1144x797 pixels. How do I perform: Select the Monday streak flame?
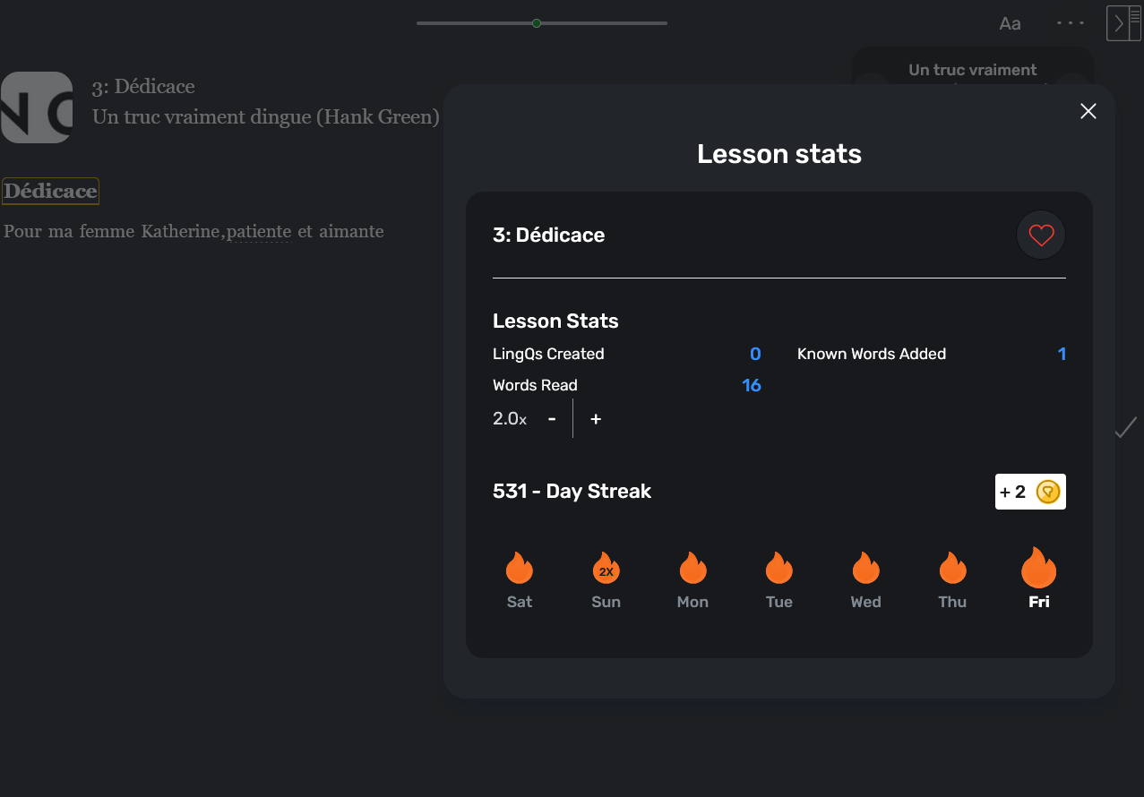pyautogui.click(x=692, y=568)
